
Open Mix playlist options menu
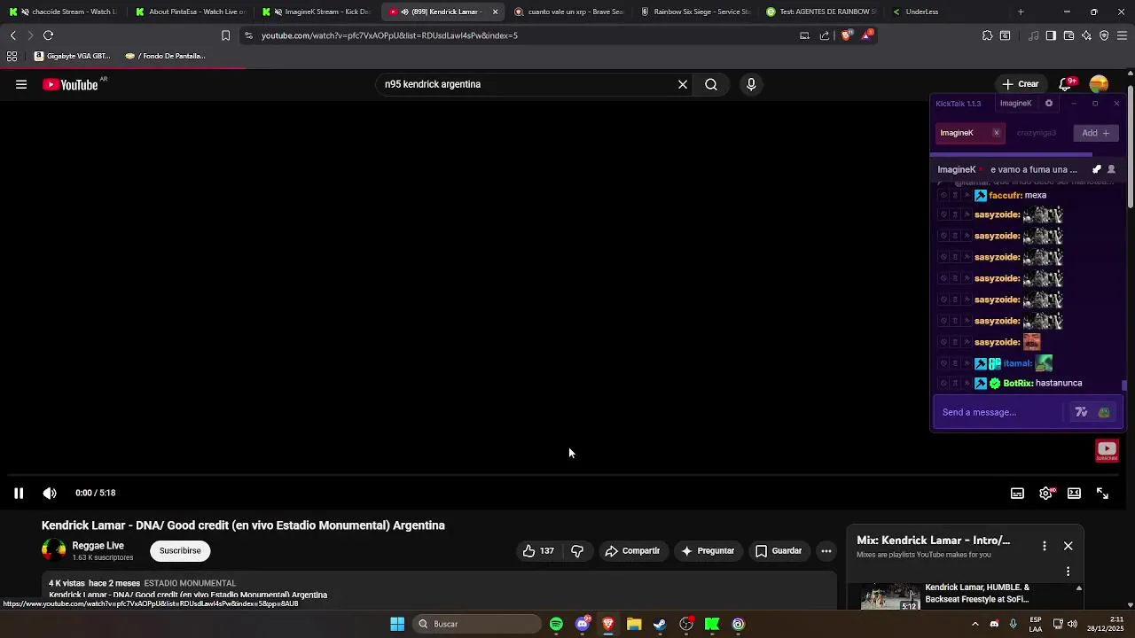tap(1045, 546)
